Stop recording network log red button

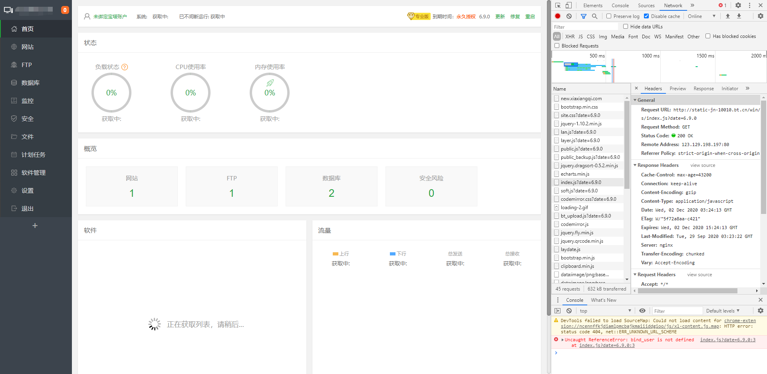coord(558,16)
